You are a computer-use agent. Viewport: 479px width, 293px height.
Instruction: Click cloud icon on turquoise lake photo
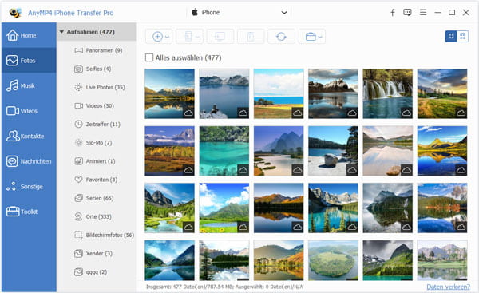[x=243, y=170]
